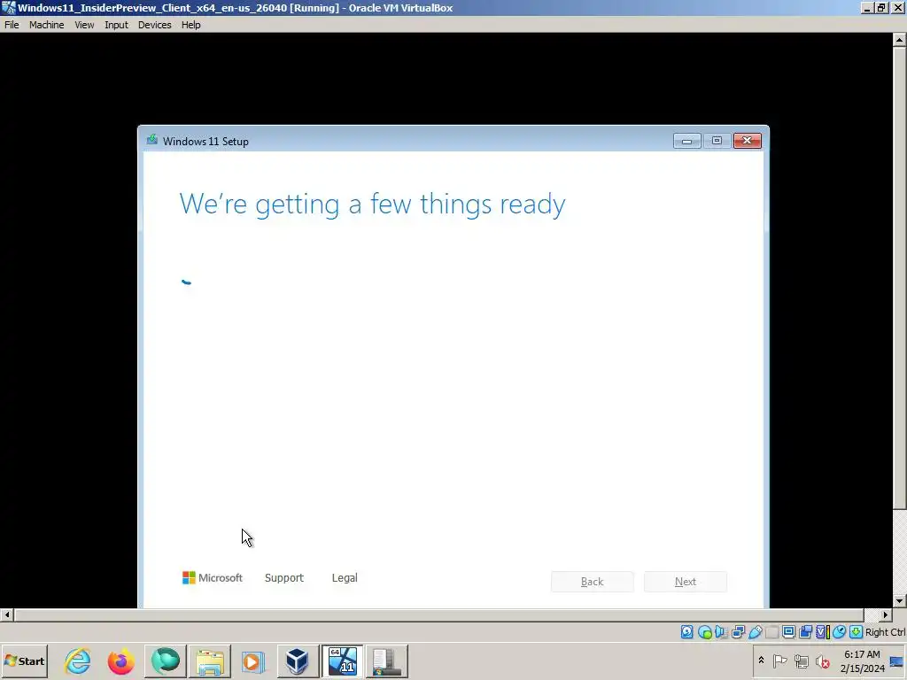Open the Help menu

pos(190,25)
